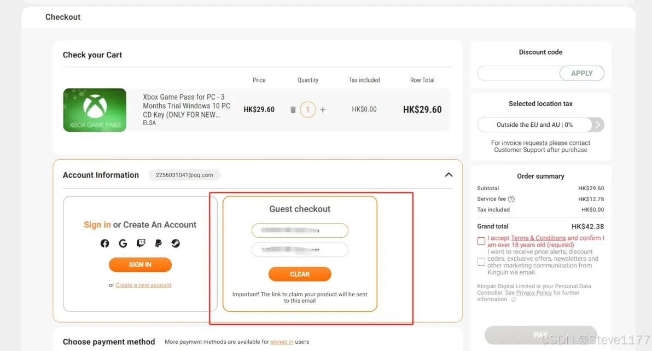Sign in with the PayPal icon

point(158,243)
